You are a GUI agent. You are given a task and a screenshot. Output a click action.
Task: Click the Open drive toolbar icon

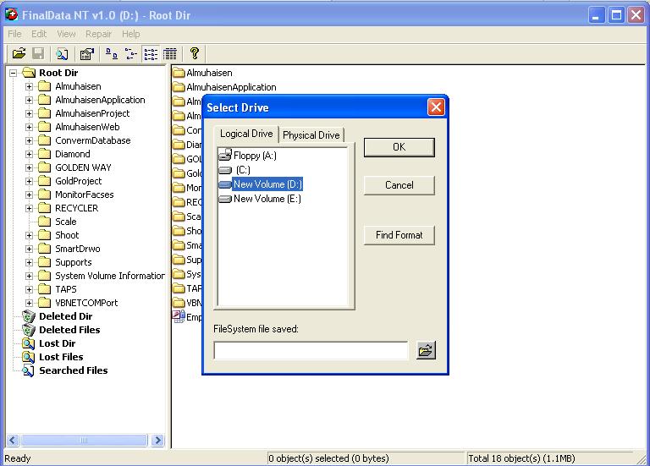19,53
